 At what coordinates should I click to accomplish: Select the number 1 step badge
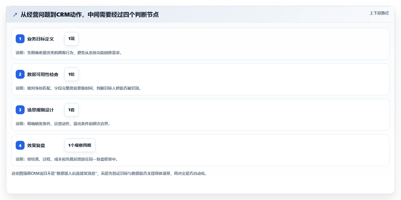(20, 39)
